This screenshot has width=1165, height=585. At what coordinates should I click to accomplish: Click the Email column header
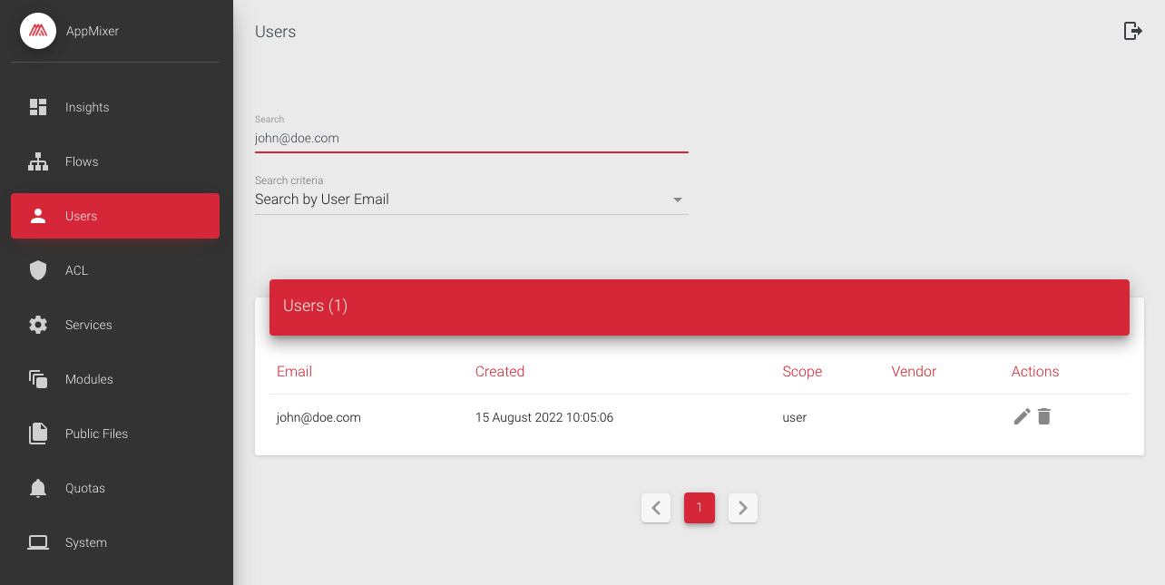point(294,372)
